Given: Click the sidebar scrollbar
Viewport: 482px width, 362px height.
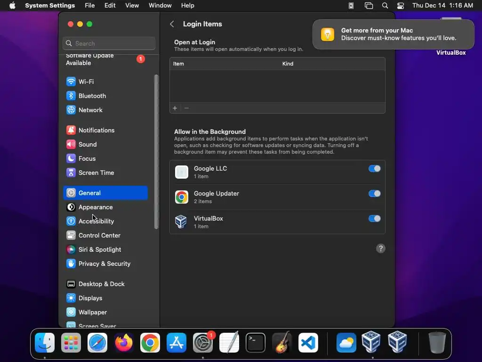Looking at the screenshot, I should (156, 152).
